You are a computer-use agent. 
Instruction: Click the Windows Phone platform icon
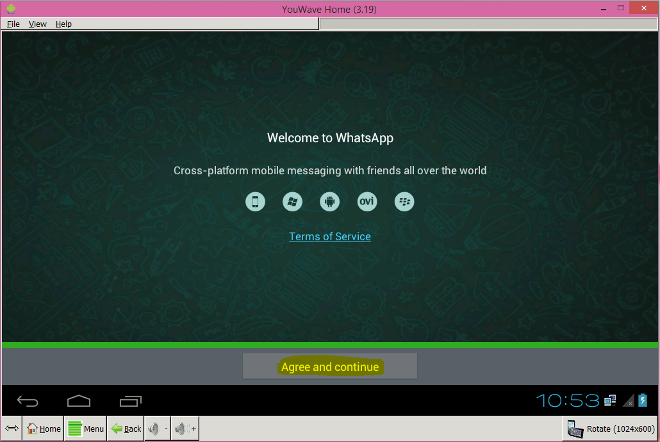293,202
